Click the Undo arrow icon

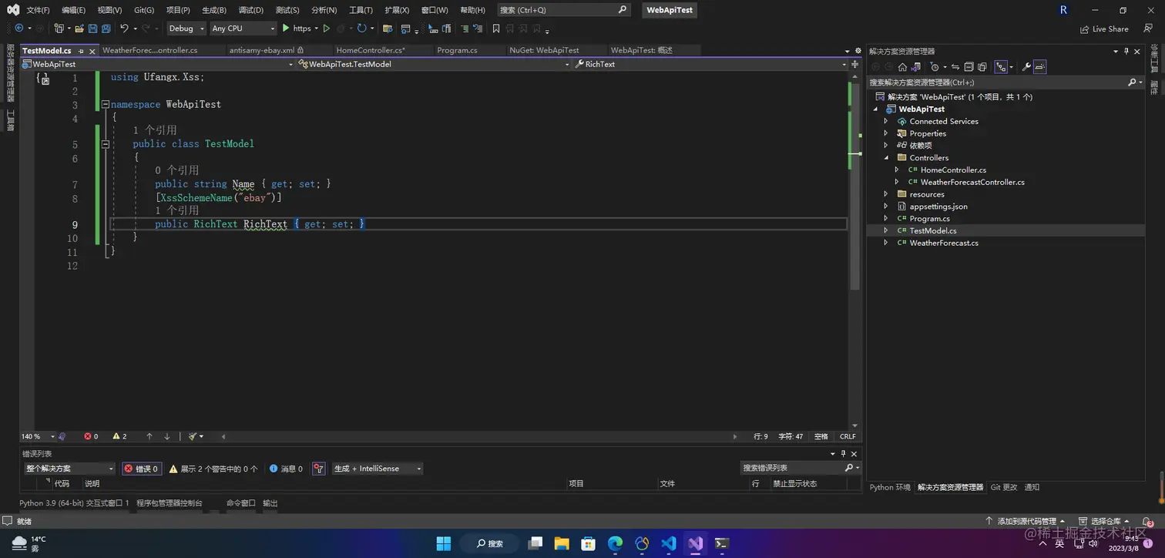123,29
